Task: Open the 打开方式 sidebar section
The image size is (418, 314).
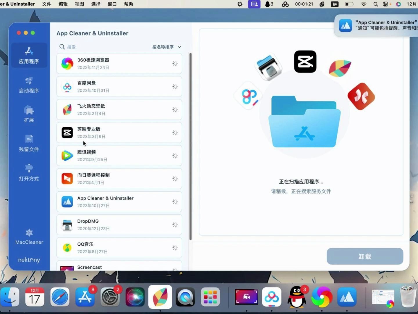Action: 29,173
